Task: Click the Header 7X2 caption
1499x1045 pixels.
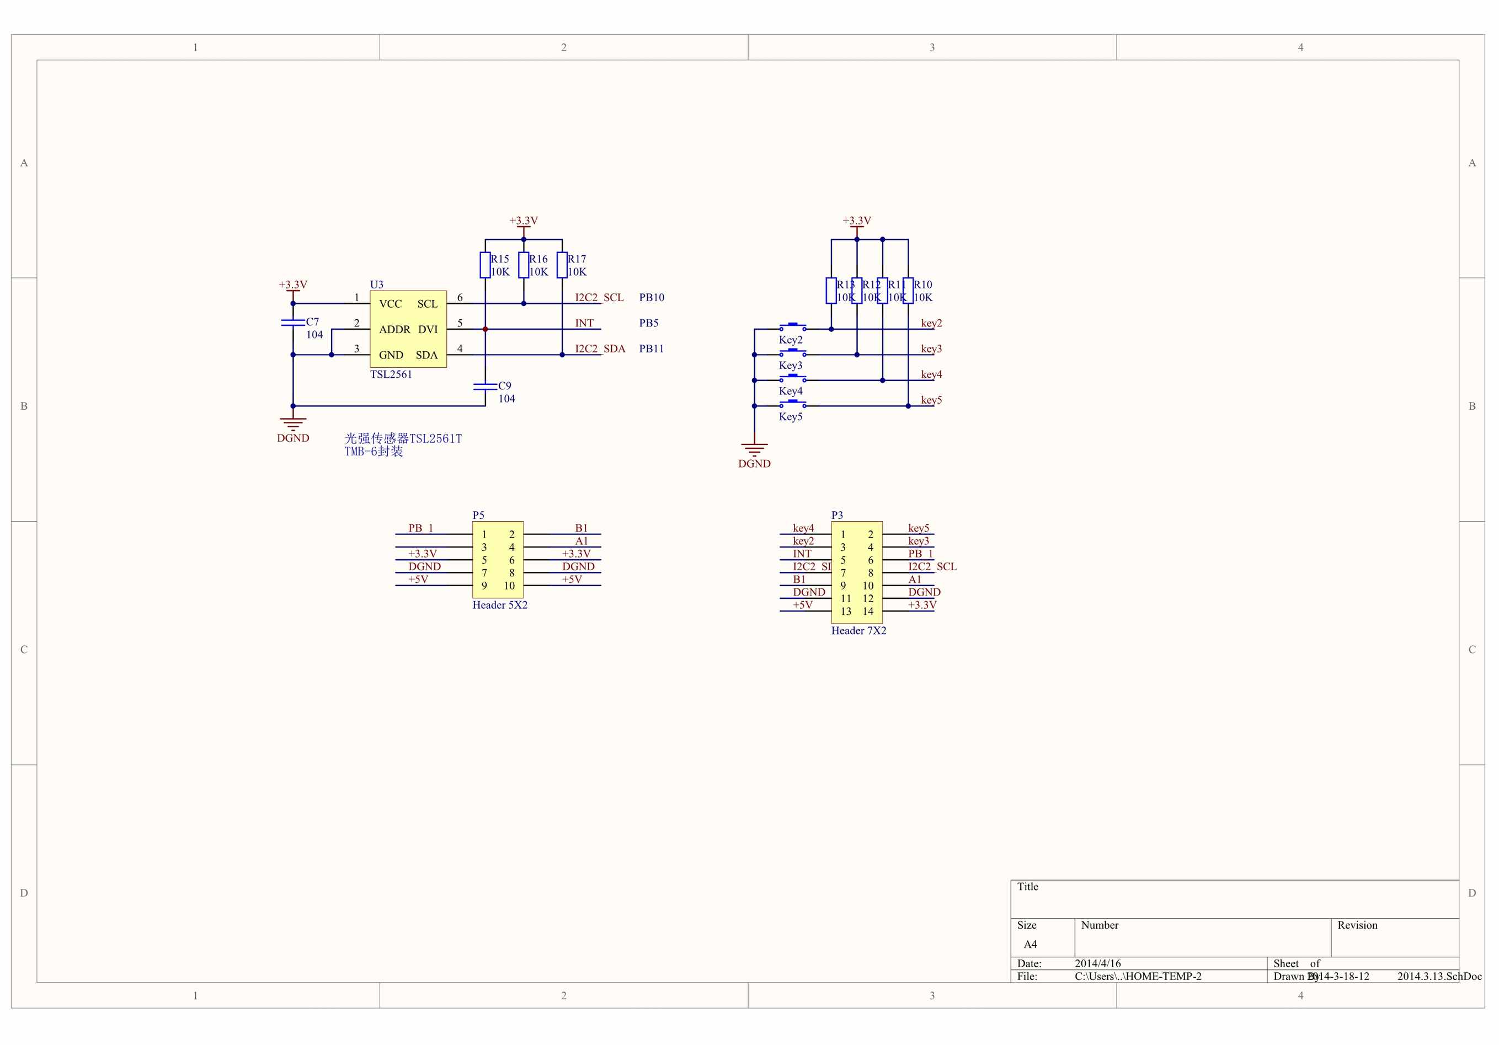Action: tap(858, 630)
